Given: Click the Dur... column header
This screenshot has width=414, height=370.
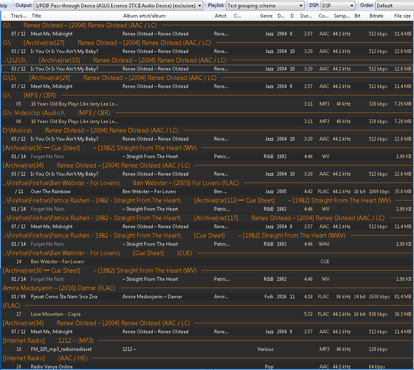Looking at the screenshot, I should pyautogui.click(x=306, y=16).
